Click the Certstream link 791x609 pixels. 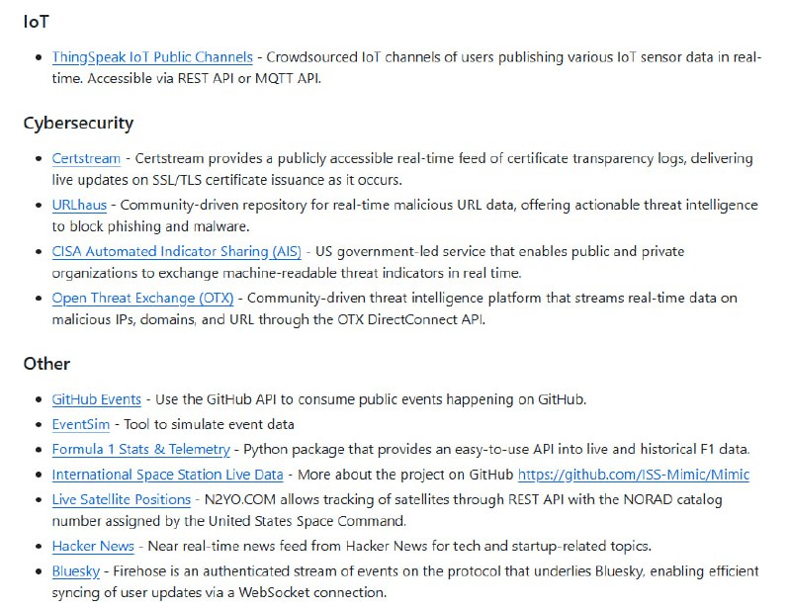click(x=86, y=158)
